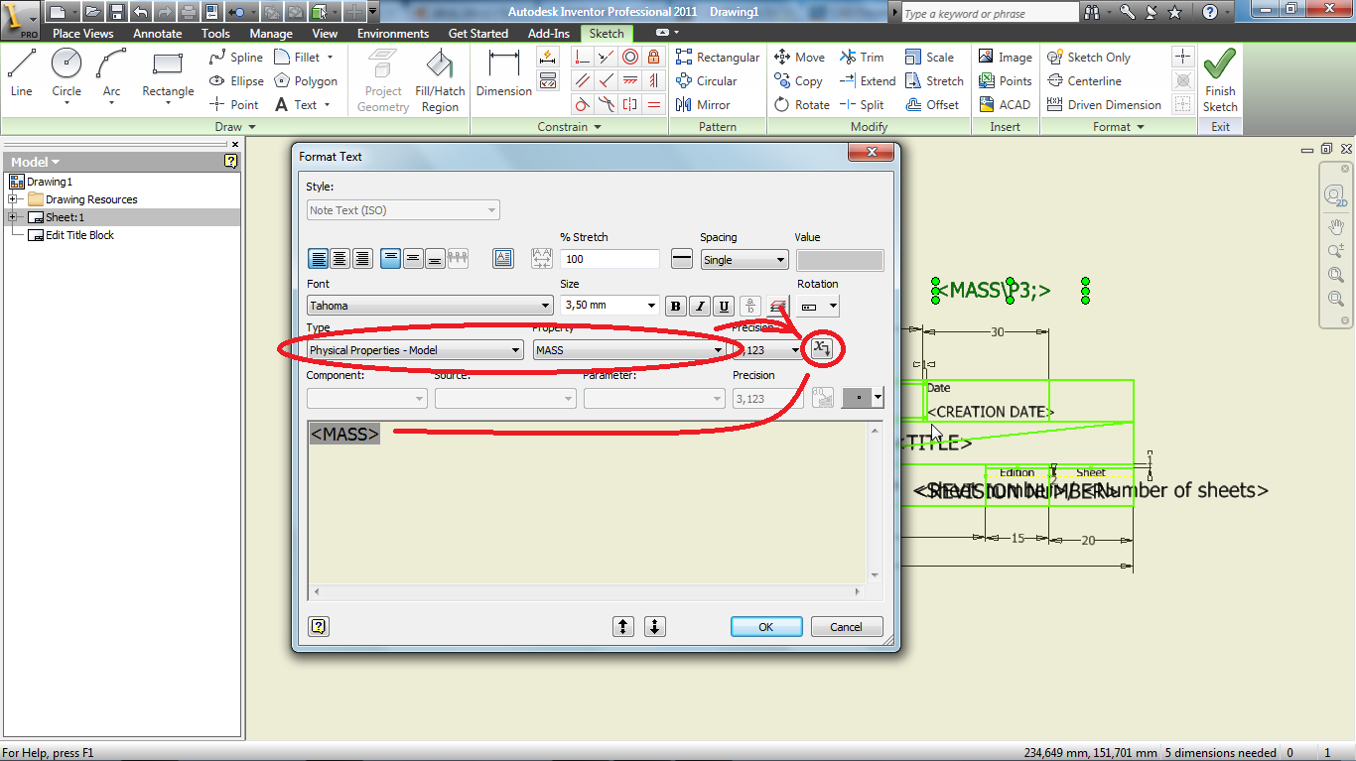Open the Annotate ribbon tab

(x=158, y=34)
